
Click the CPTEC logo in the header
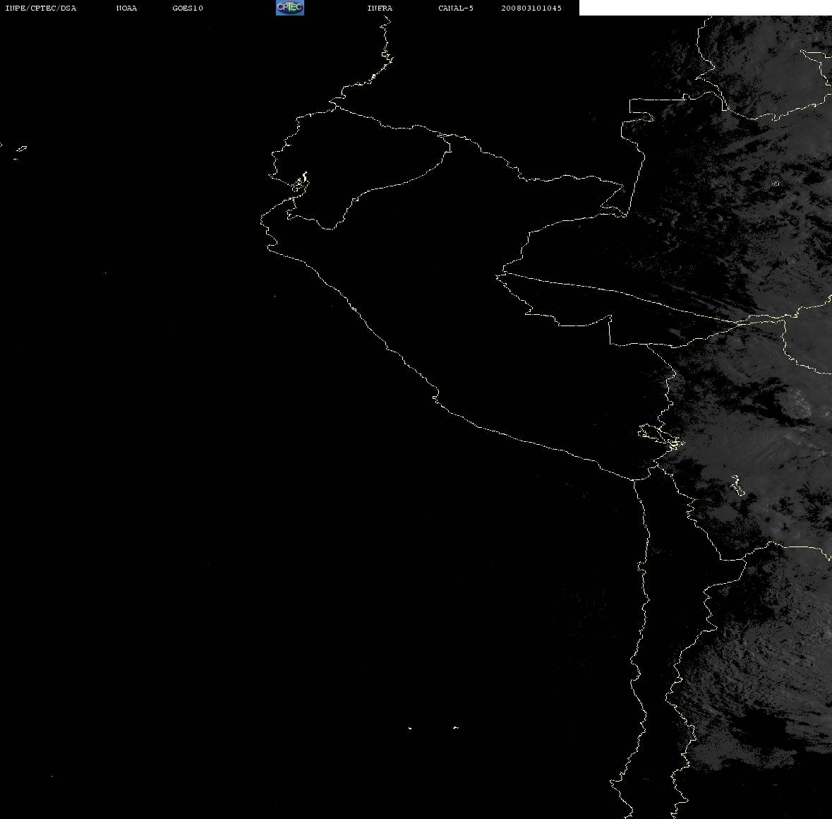tap(290, 8)
